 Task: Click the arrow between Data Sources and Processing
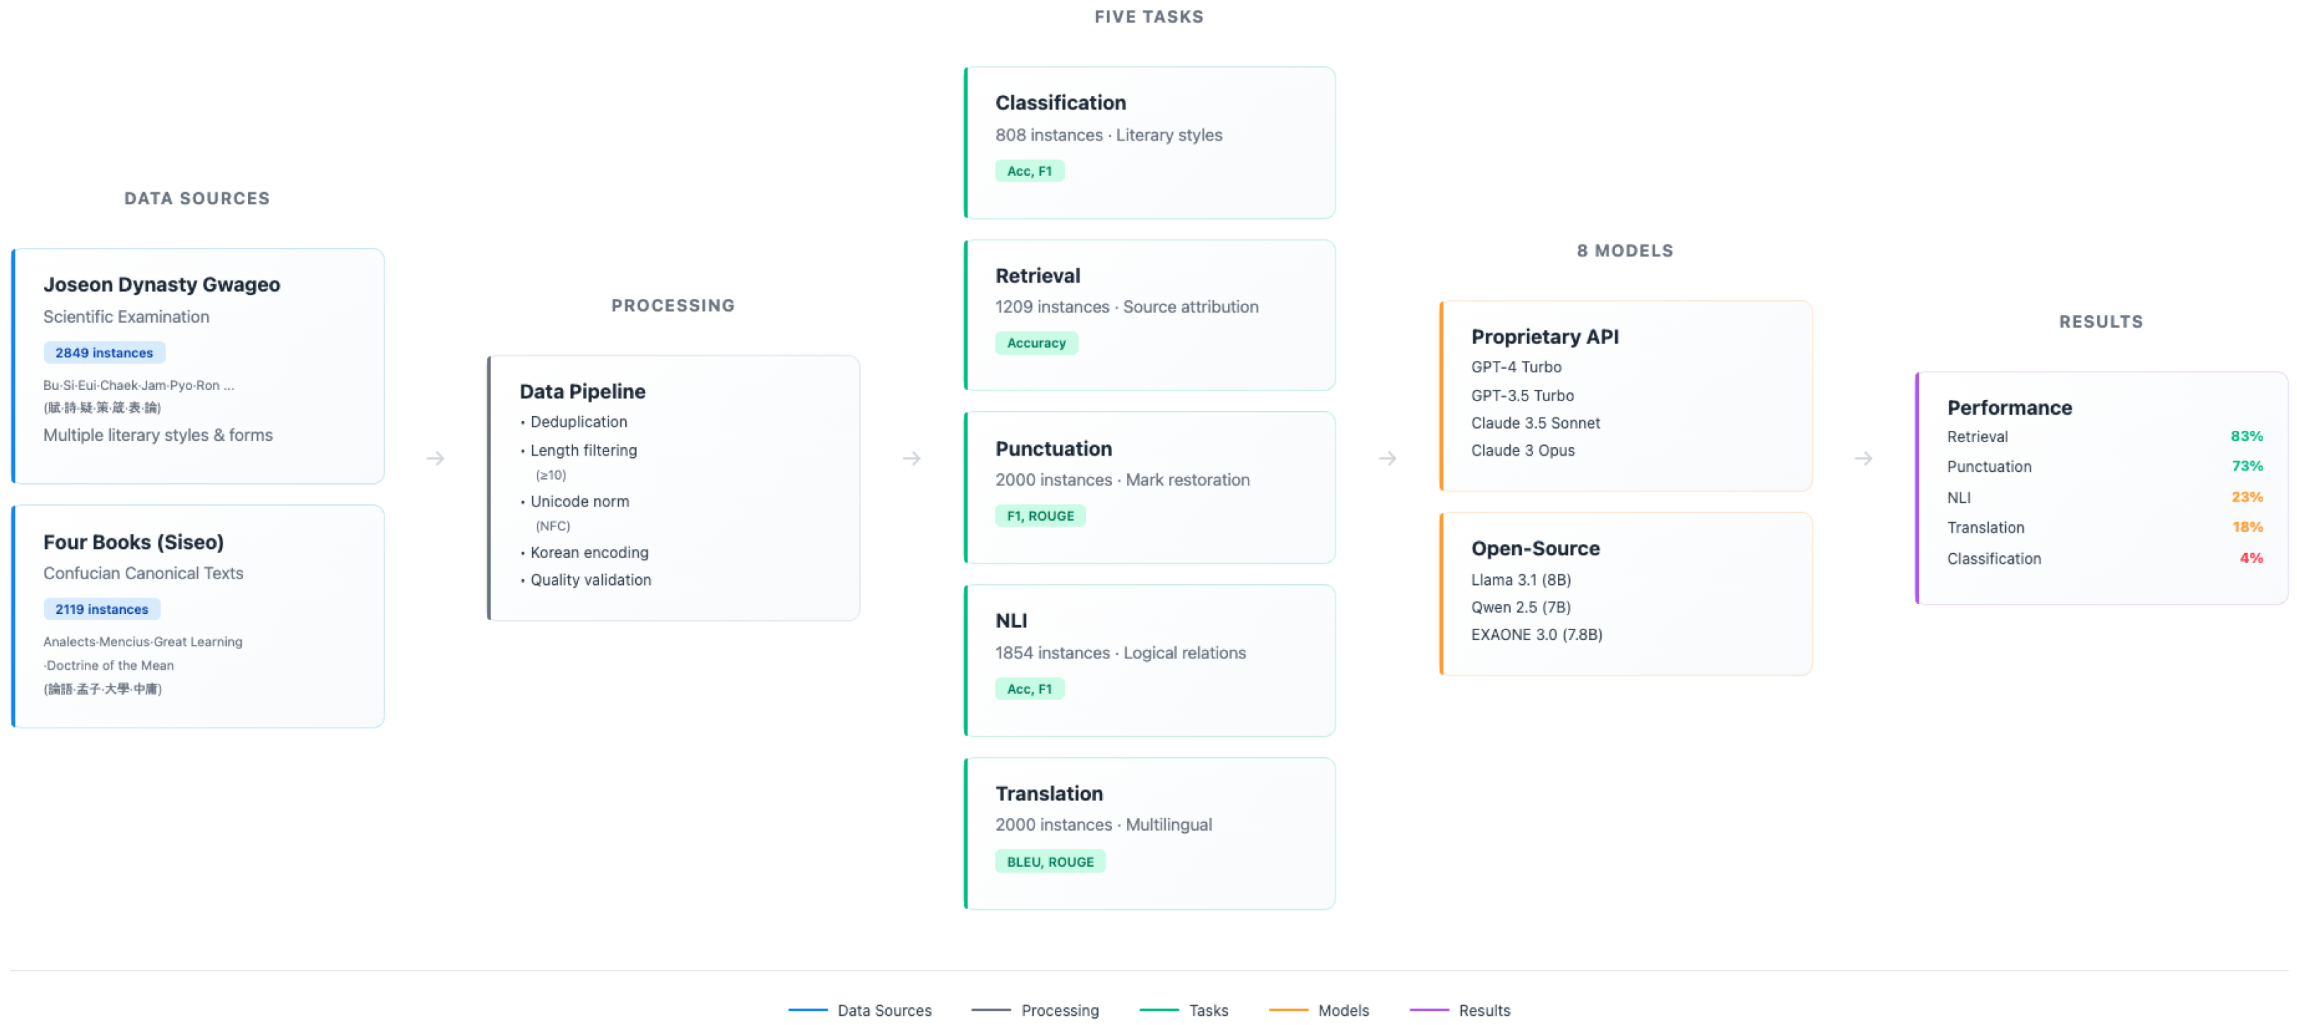tap(435, 458)
